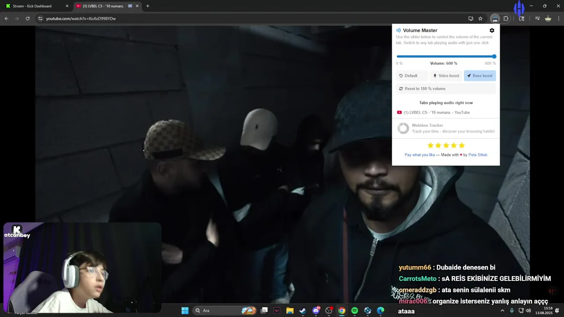Open Task View from the taskbar

[264, 310]
